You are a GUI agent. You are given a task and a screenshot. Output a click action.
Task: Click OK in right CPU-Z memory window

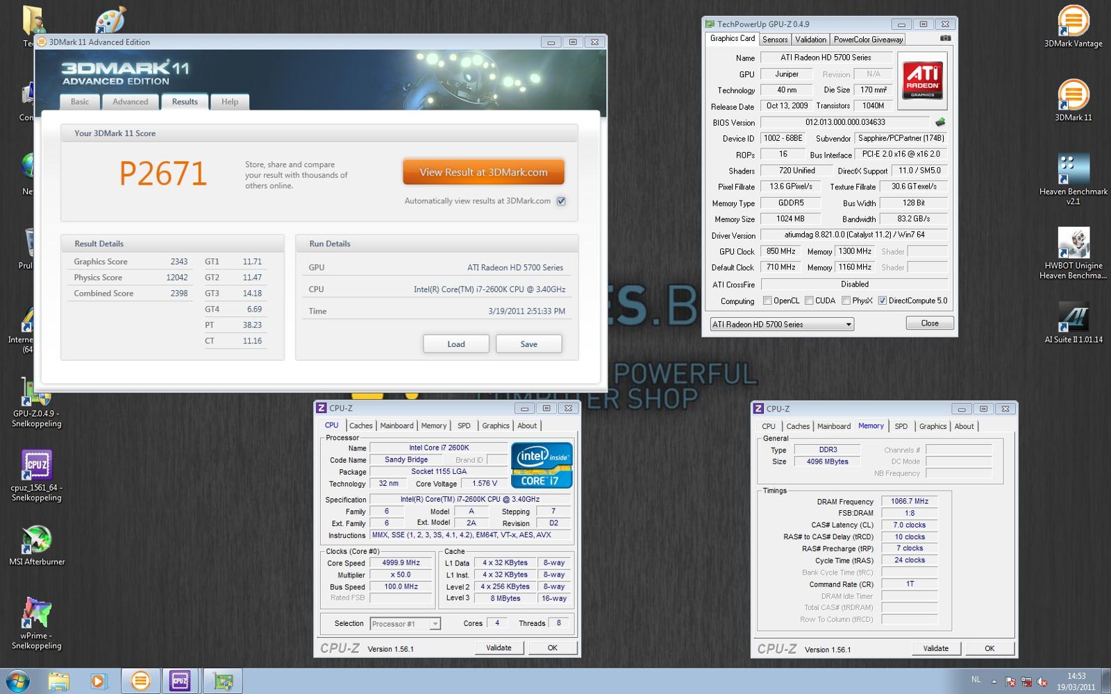989,648
